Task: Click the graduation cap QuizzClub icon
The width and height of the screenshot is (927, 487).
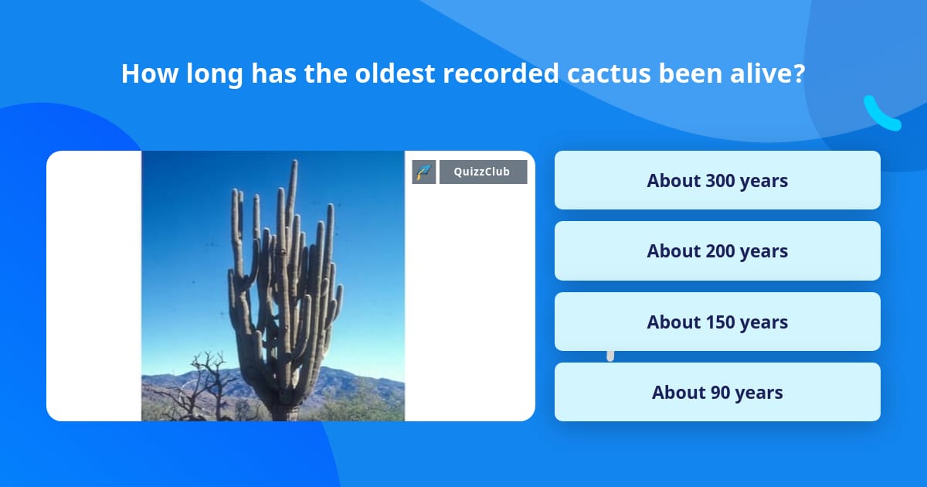Action: (424, 172)
